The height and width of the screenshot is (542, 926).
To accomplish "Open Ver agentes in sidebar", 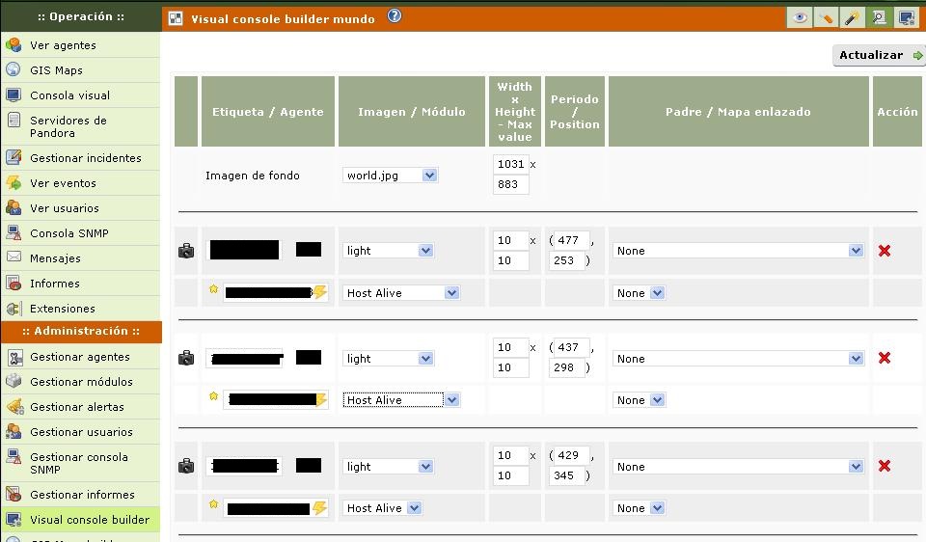I will click(x=63, y=45).
